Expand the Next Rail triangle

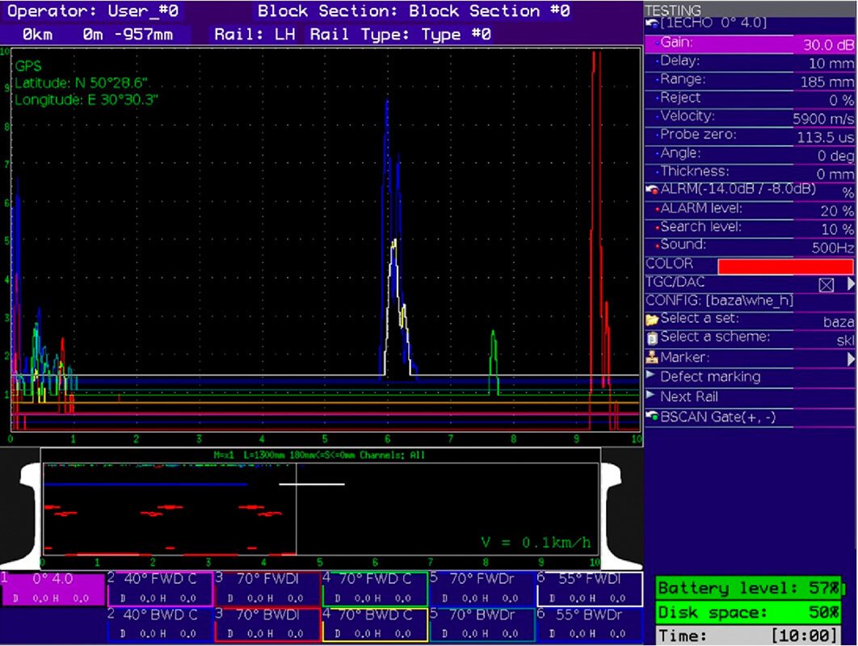click(x=650, y=395)
